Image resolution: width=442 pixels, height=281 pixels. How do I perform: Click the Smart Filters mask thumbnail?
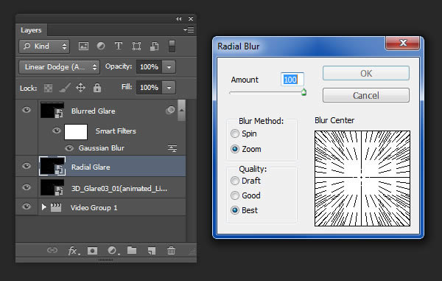pyautogui.click(x=76, y=132)
